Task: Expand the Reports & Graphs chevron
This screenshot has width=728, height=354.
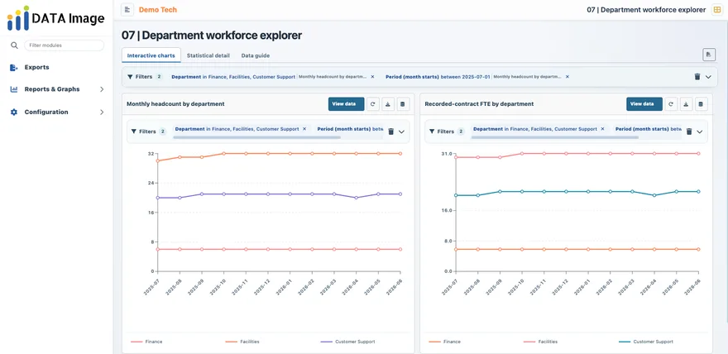Action: pos(102,89)
